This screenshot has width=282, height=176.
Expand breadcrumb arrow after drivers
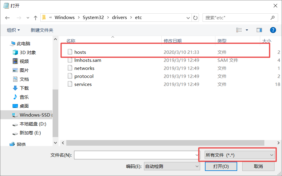[131, 17]
